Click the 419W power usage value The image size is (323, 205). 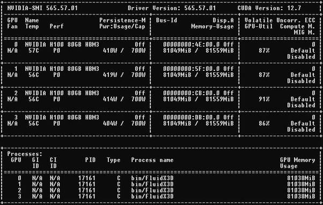pos(110,75)
